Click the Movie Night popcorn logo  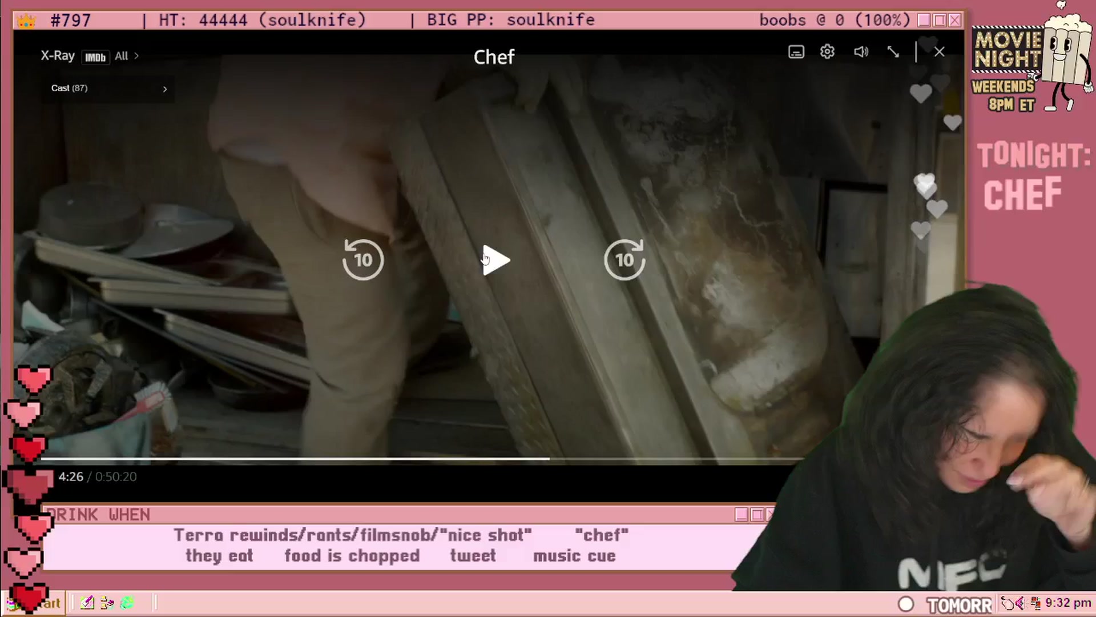point(1032,57)
